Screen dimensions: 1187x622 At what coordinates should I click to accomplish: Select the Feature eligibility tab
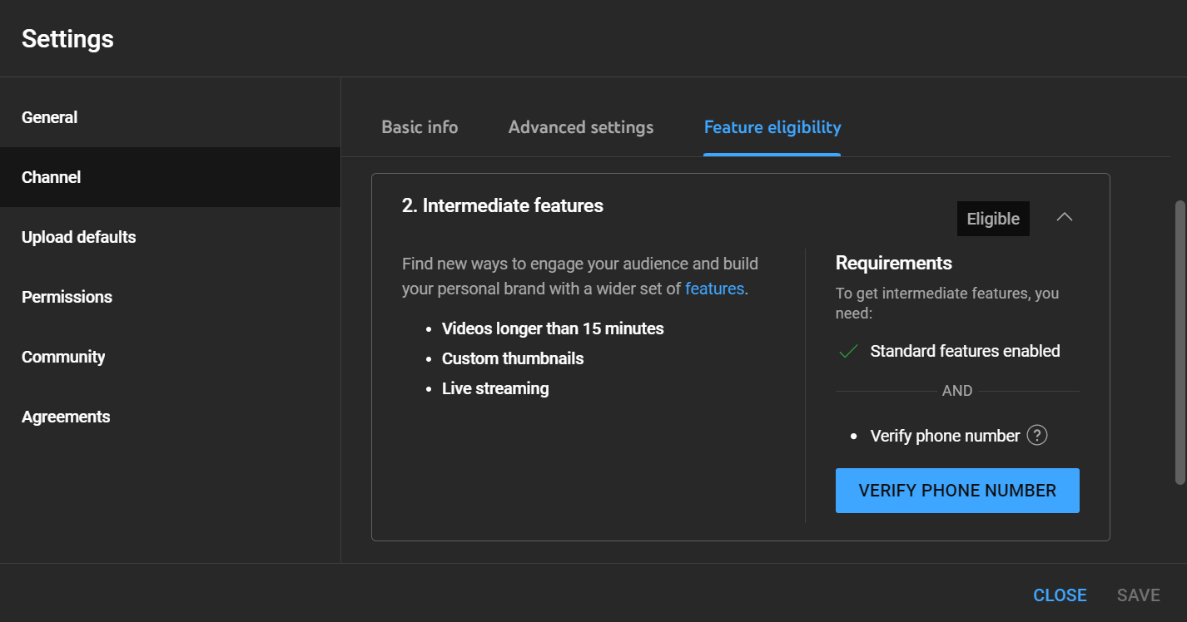772,127
